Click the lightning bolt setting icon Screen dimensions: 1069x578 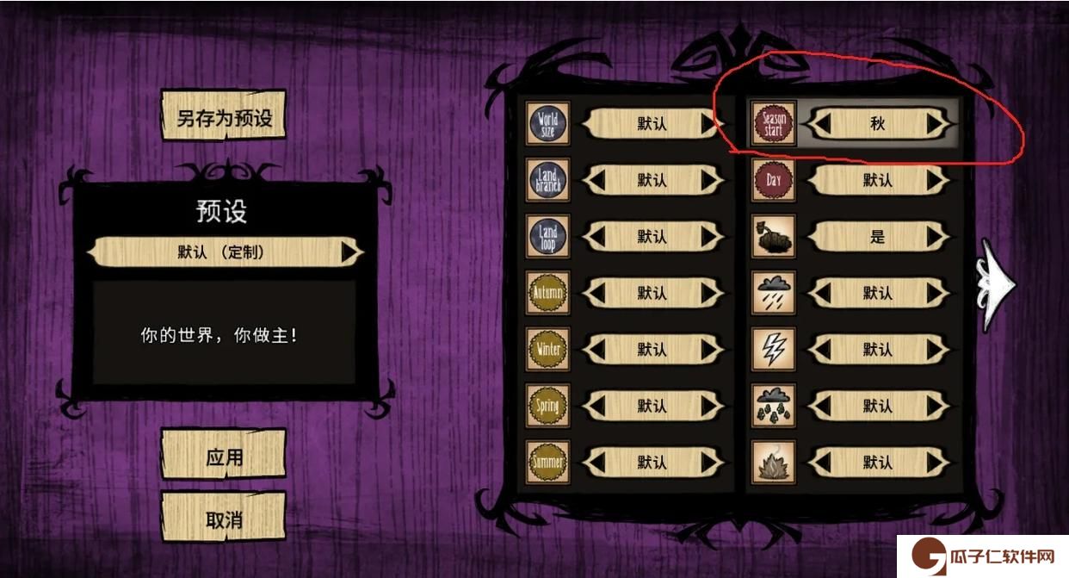[774, 350]
